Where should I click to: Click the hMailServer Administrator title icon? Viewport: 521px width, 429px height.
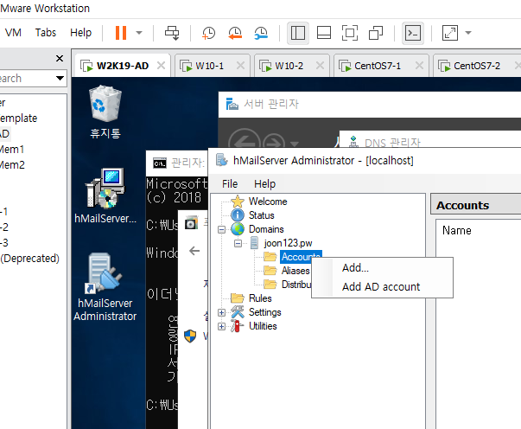point(222,160)
